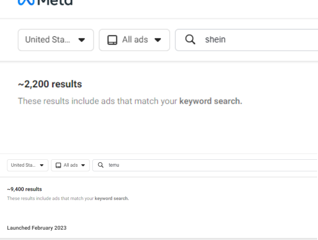Image resolution: width=318 pixels, height=240 pixels.
Task: Click the "~9,400 results" heading
Action: click(x=25, y=189)
